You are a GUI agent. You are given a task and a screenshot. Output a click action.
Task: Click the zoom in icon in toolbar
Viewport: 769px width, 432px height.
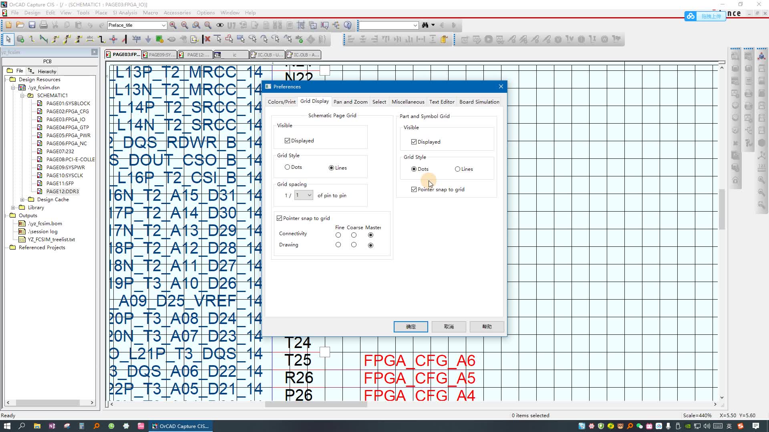(173, 25)
